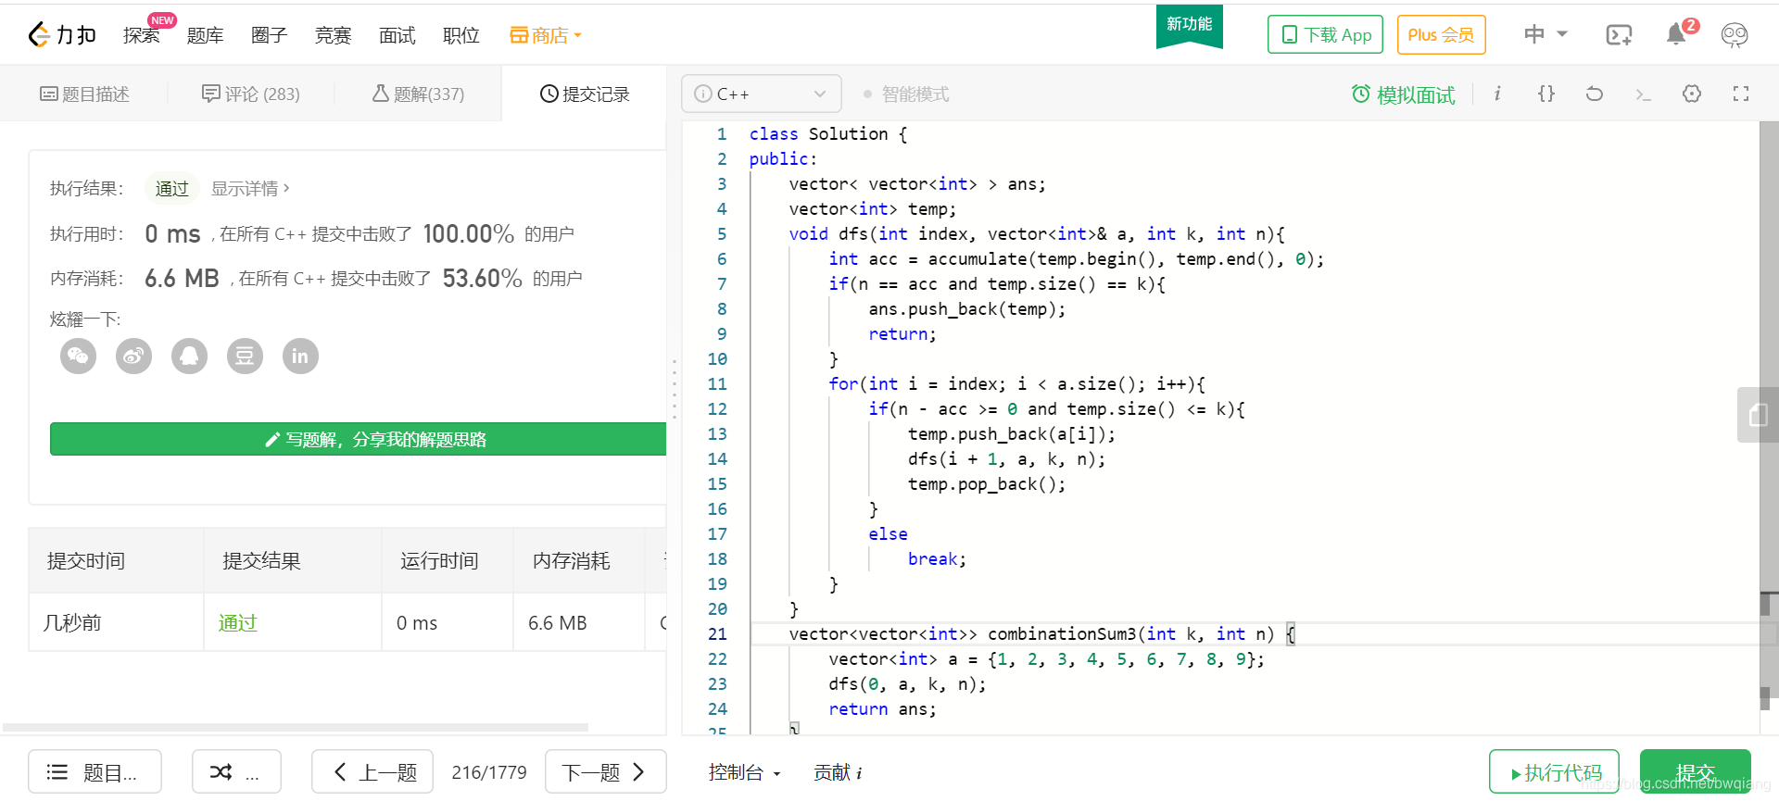Click the LeetCode 力扣 logo
This screenshot has height=801, width=1779.
tap(62, 35)
